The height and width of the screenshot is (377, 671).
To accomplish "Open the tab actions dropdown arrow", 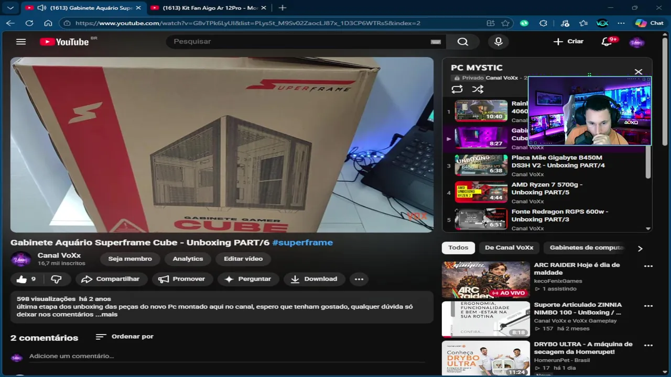I will tap(10, 8).
